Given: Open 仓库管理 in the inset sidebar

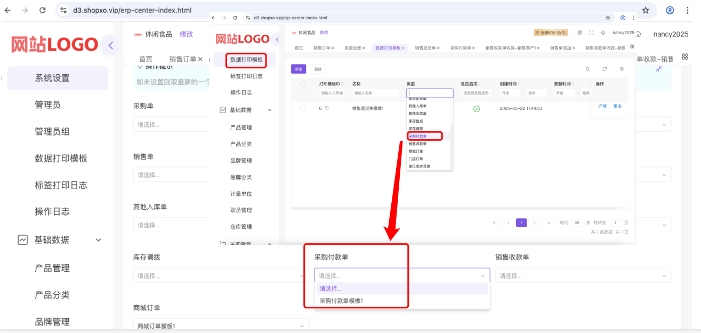Looking at the screenshot, I should tap(241, 227).
